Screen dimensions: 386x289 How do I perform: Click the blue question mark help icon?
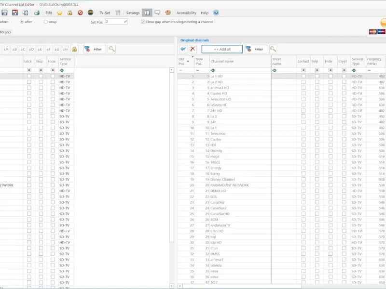click(x=216, y=13)
